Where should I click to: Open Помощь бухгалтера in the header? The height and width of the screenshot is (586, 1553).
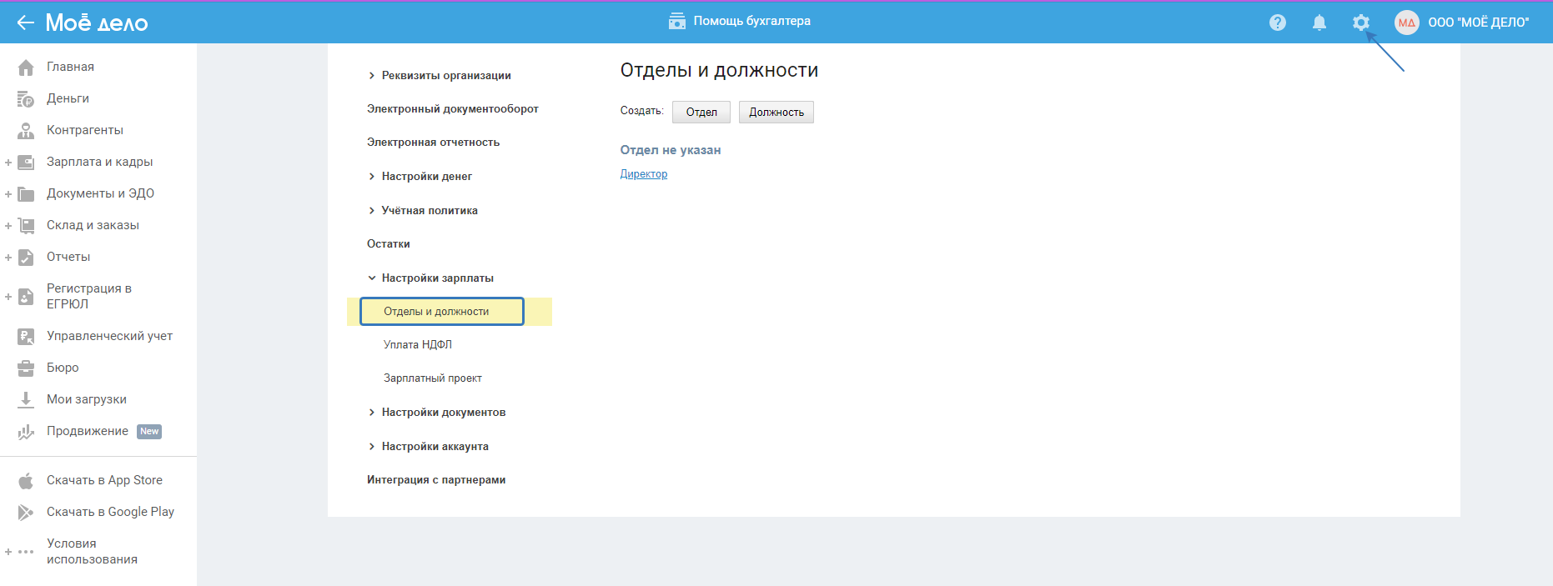tap(740, 21)
